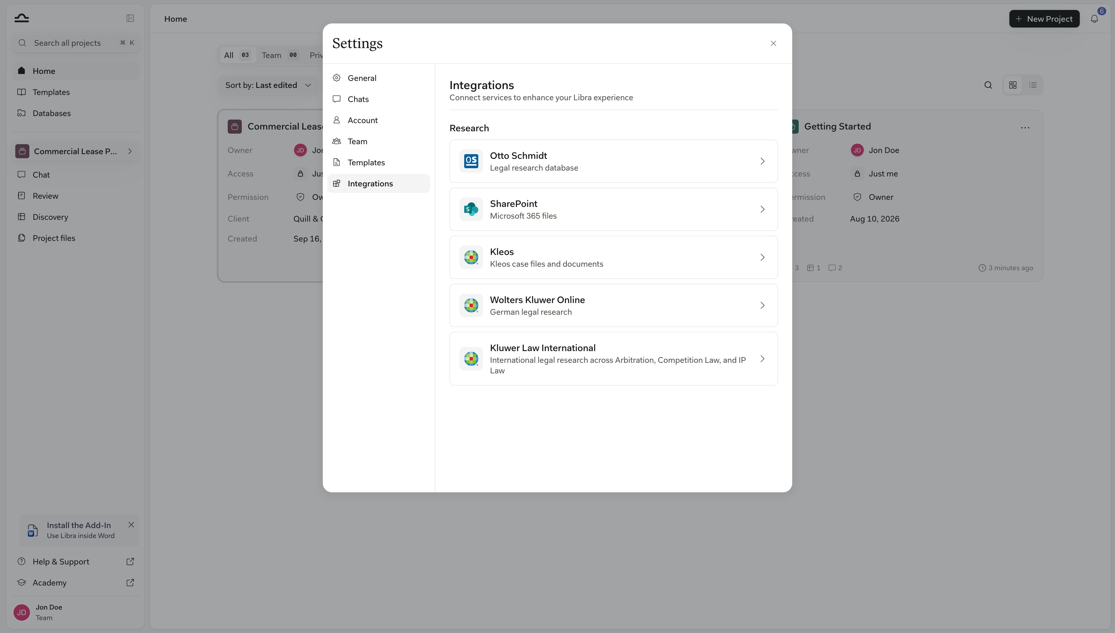Open Discovery in sidebar

pyautogui.click(x=76, y=217)
